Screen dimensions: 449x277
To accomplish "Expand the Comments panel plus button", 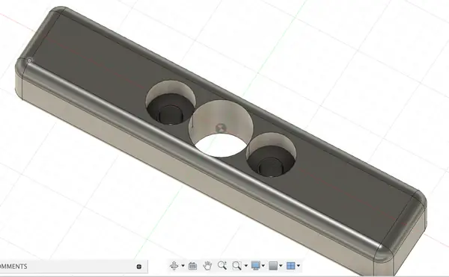I will (x=139, y=267).
